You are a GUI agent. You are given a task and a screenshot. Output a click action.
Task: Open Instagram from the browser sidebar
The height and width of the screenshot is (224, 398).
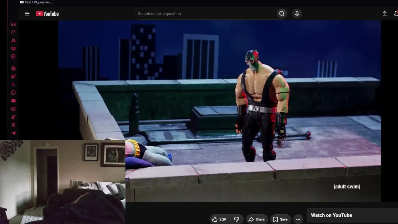pos(13,109)
